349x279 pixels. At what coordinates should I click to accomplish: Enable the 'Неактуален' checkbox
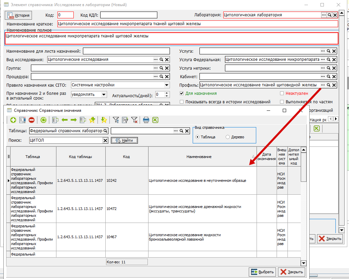282,93
